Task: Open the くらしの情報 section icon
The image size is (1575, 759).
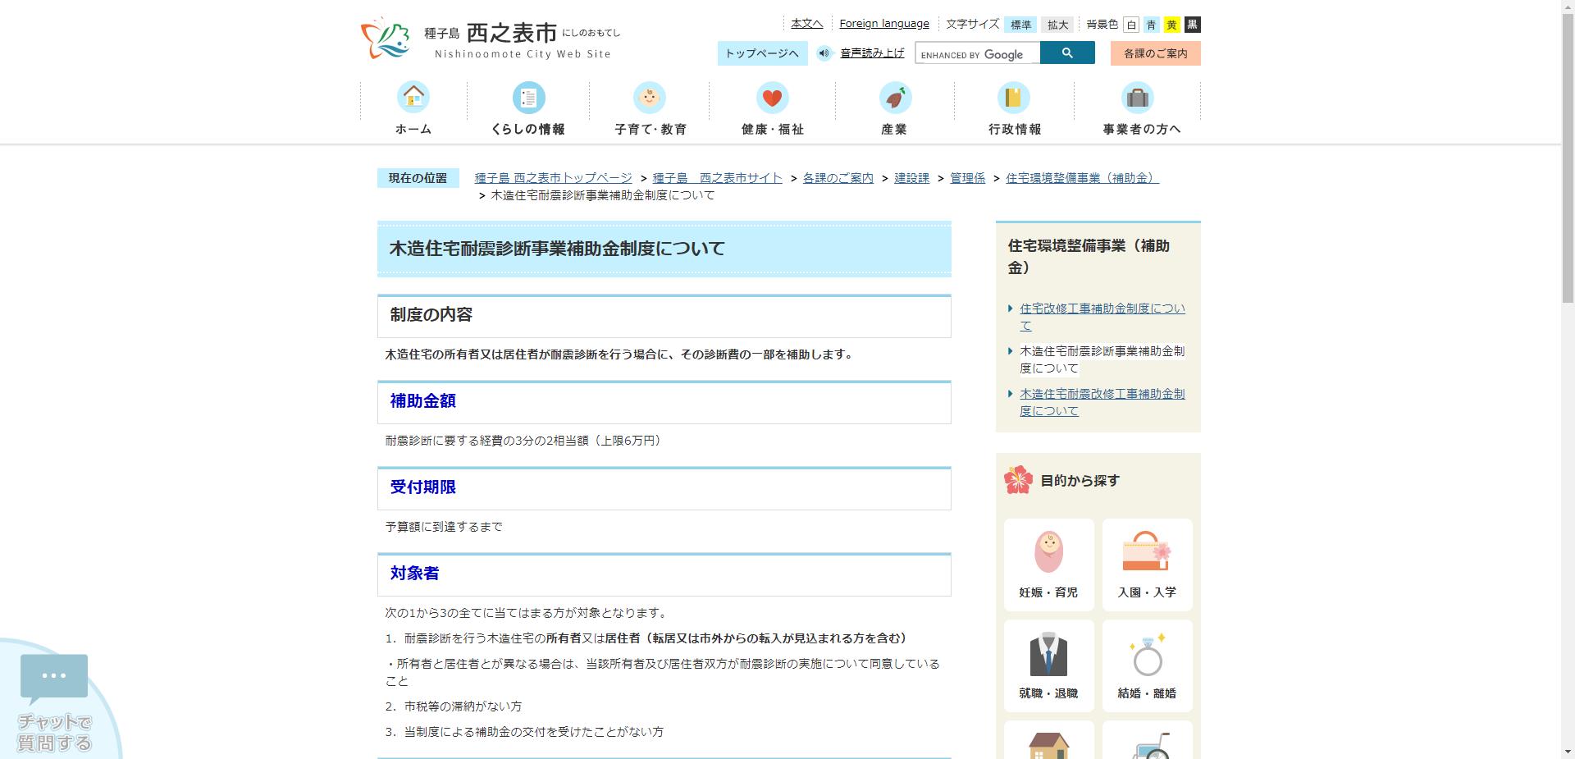Action: pos(529,98)
